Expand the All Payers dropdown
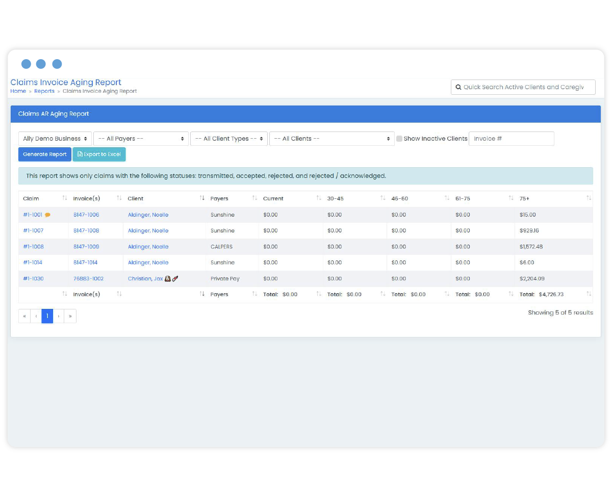 141,139
